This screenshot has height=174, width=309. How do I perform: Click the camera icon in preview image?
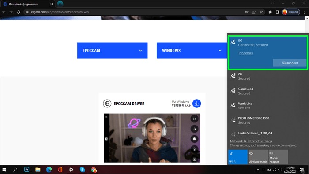194,139
